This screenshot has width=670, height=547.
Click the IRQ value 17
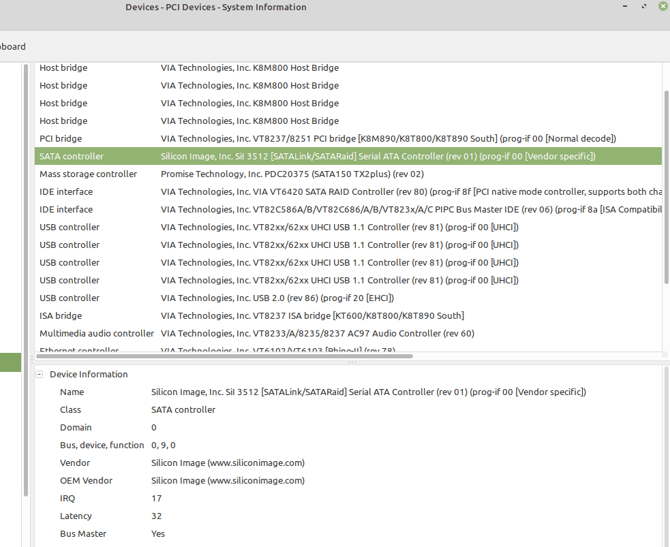(x=156, y=499)
